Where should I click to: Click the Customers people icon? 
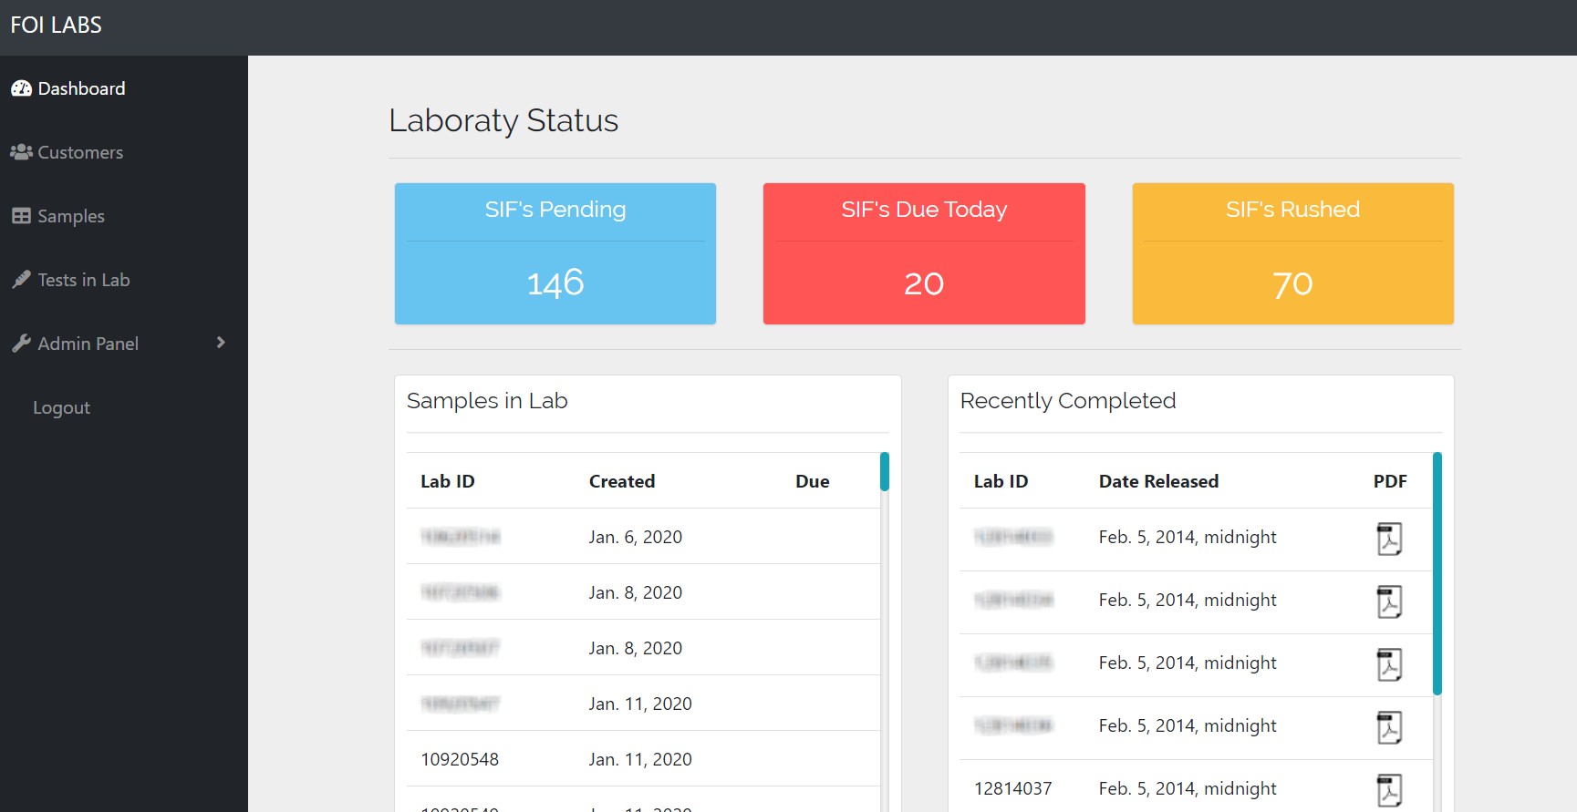coord(21,152)
